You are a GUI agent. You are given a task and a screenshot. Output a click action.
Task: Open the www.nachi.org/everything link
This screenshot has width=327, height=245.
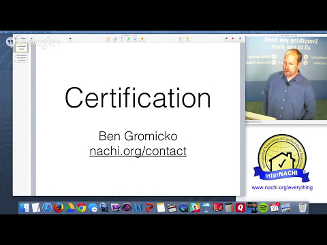tap(282, 188)
